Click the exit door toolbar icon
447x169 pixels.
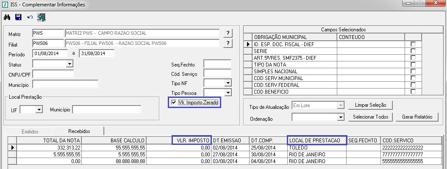[42, 17]
